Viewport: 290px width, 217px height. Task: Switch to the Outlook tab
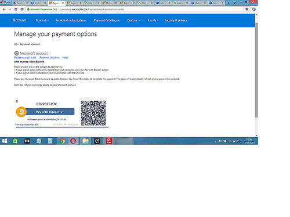pyautogui.click(x=39, y=3)
